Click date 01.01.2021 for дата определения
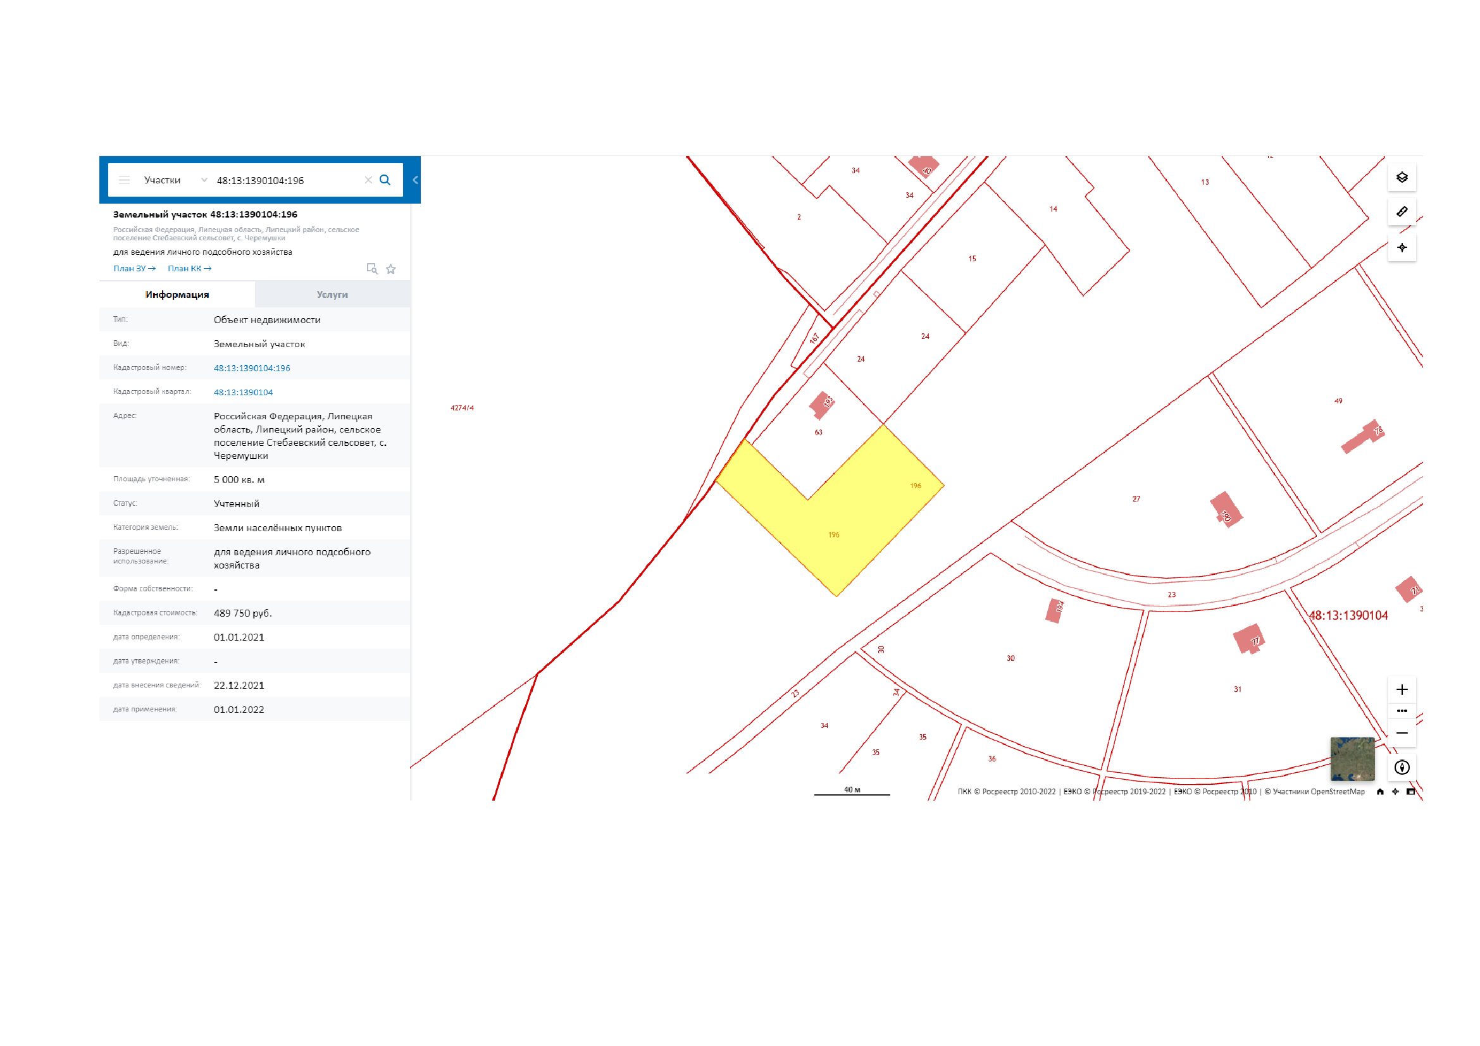 (239, 637)
